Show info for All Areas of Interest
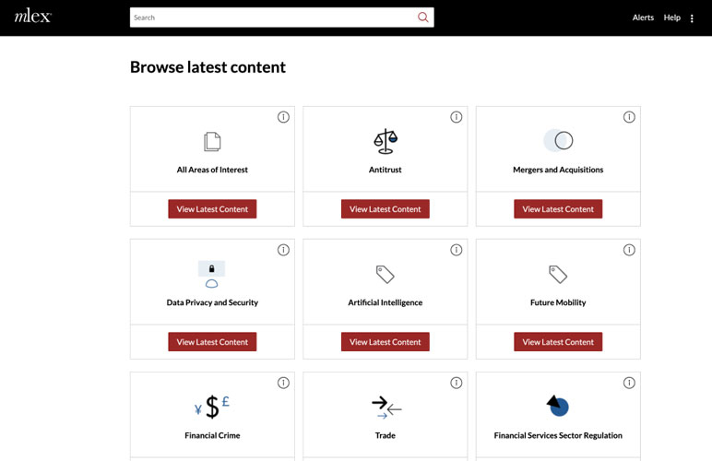 (x=283, y=117)
